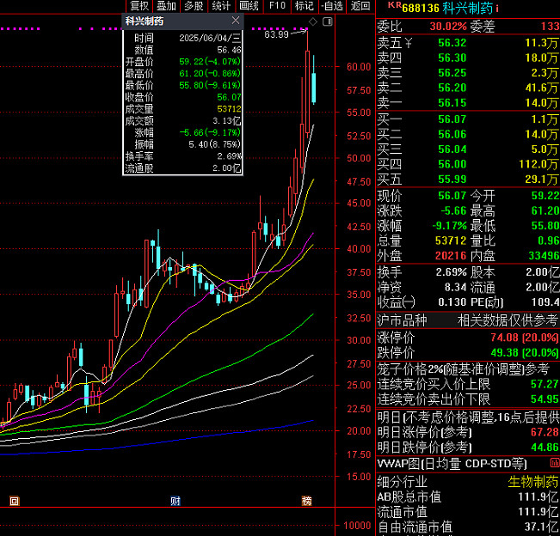The height and width of the screenshot is (536, 560).
Task: Click the 买二 price 56.06
Action: coord(452,134)
